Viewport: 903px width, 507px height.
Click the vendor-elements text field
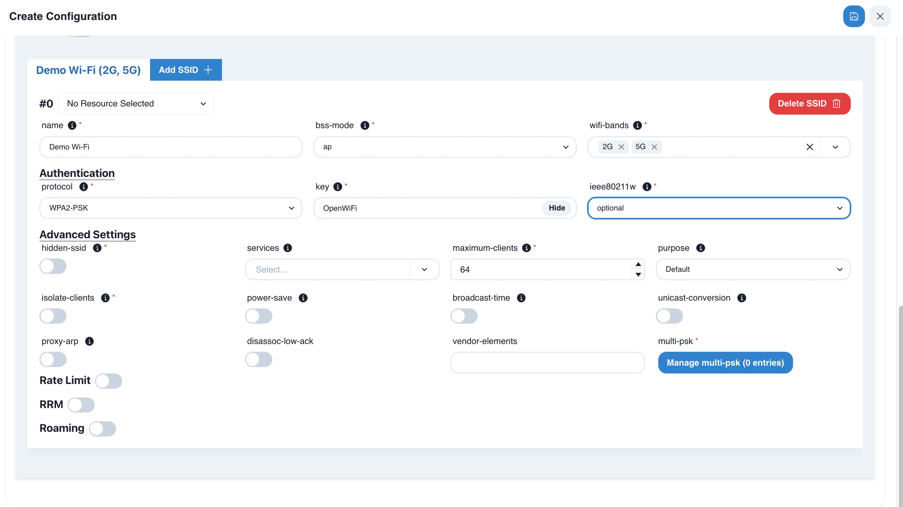point(547,363)
